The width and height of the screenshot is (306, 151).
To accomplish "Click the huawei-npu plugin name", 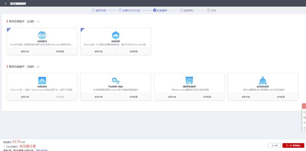I will [x=116, y=86].
